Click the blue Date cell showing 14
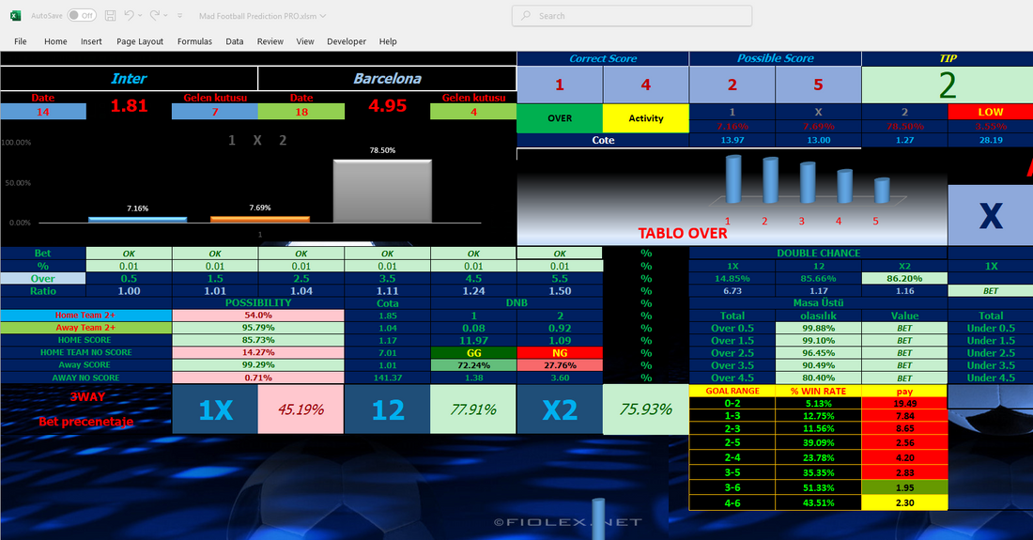 [x=43, y=112]
